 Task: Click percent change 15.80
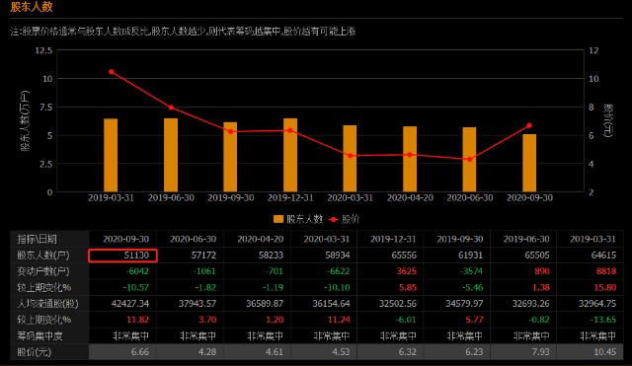605,287
